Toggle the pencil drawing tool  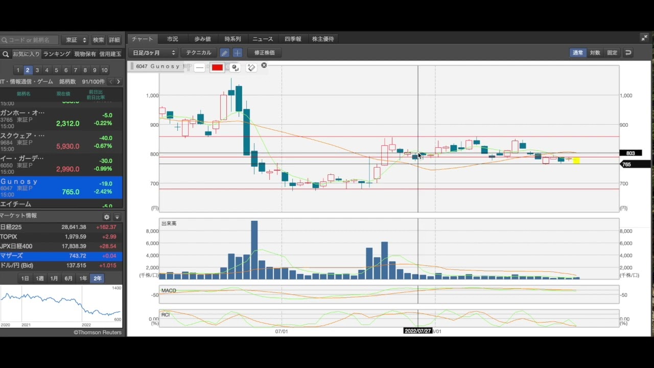[224, 53]
